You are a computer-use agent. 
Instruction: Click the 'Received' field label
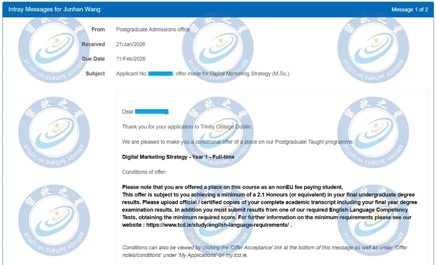click(x=93, y=44)
